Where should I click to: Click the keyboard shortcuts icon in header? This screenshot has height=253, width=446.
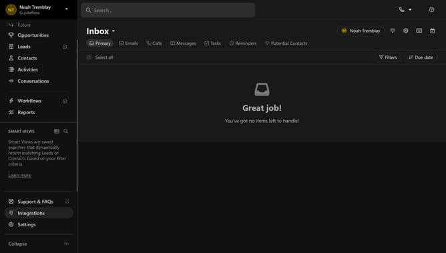tap(419, 31)
